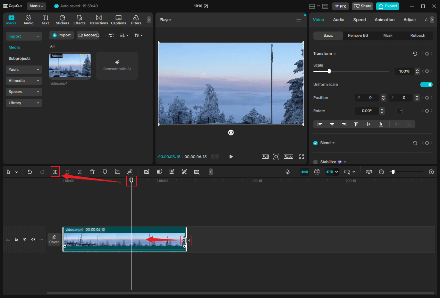
Task: Open the Menu dropdown
Action: pyautogui.click(x=36, y=6)
